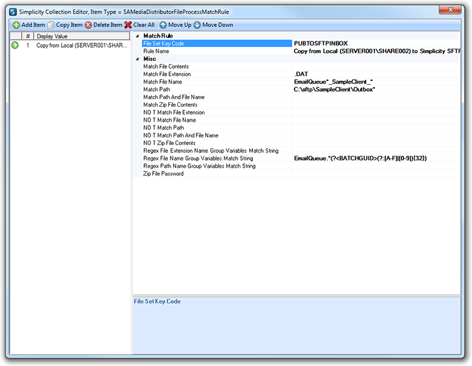Edit the PUBTOSFTPINBOX value field
472x366 pixels.
click(x=376, y=43)
